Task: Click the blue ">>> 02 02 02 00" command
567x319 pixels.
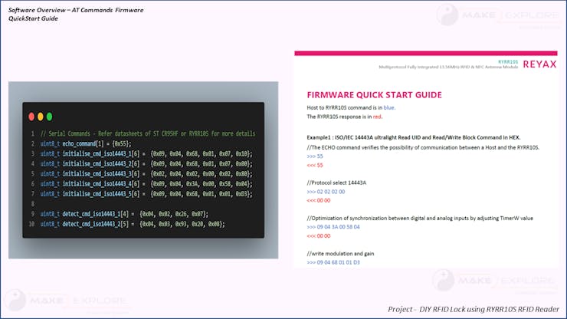Action: click(326, 192)
